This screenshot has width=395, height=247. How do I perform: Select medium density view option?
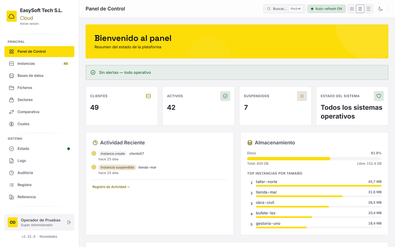tap(360, 9)
